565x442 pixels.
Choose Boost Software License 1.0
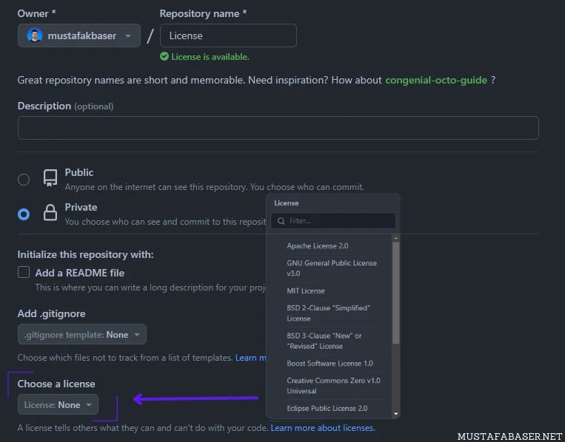pos(330,363)
